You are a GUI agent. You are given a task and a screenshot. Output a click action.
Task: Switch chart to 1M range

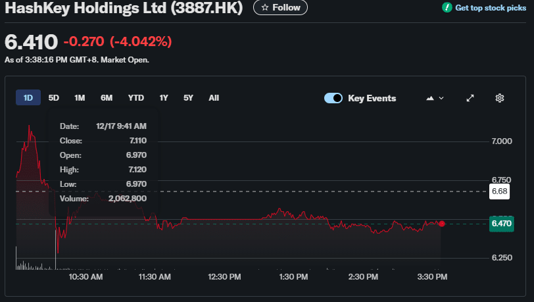click(80, 98)
